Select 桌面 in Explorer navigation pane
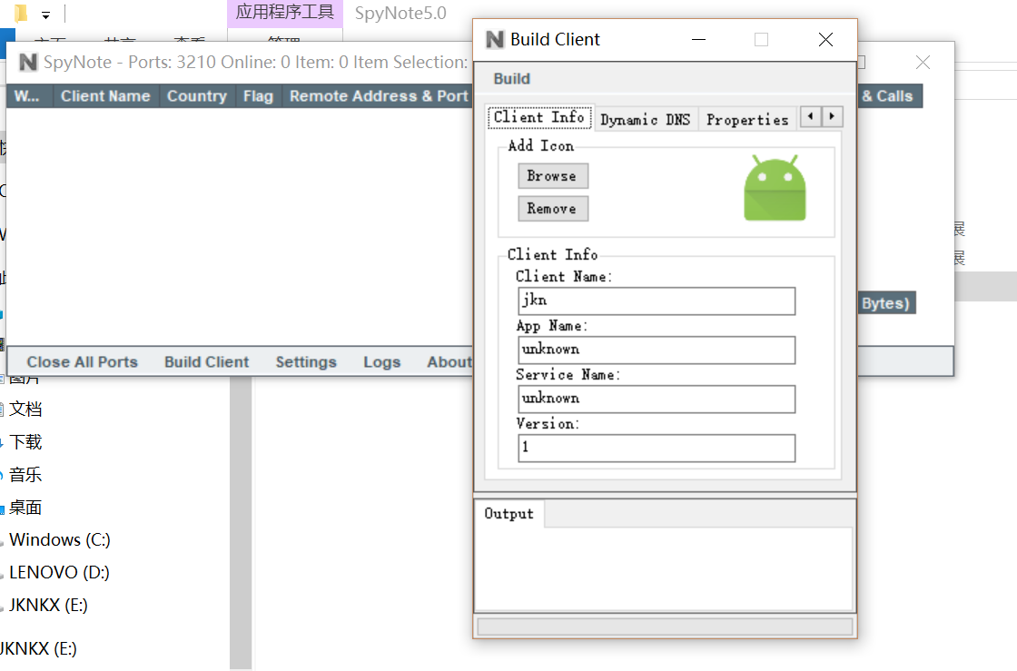1017x671 pixels. pos(25,507)
